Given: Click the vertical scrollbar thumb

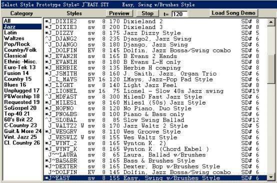Looking at the screenshot, I should click(x=271, y=69).
